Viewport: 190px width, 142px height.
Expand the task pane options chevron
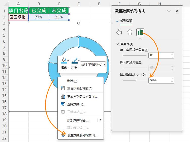[169, 11]
